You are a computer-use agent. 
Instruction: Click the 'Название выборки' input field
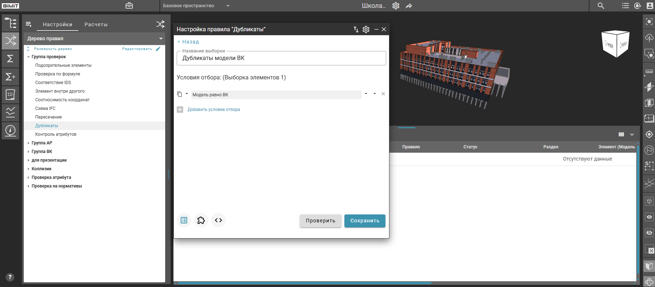(281, 58)
